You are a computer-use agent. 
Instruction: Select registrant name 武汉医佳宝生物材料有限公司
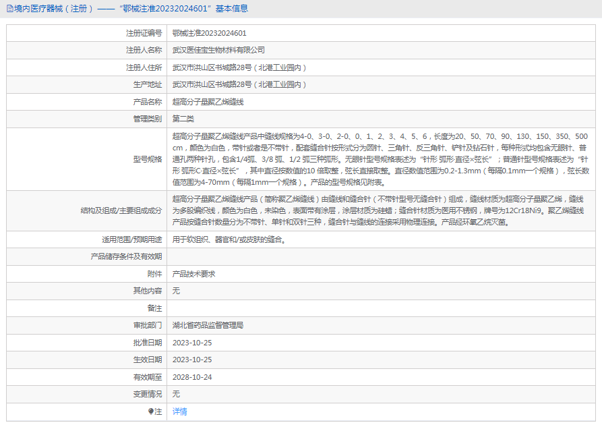tap(218, 51)
